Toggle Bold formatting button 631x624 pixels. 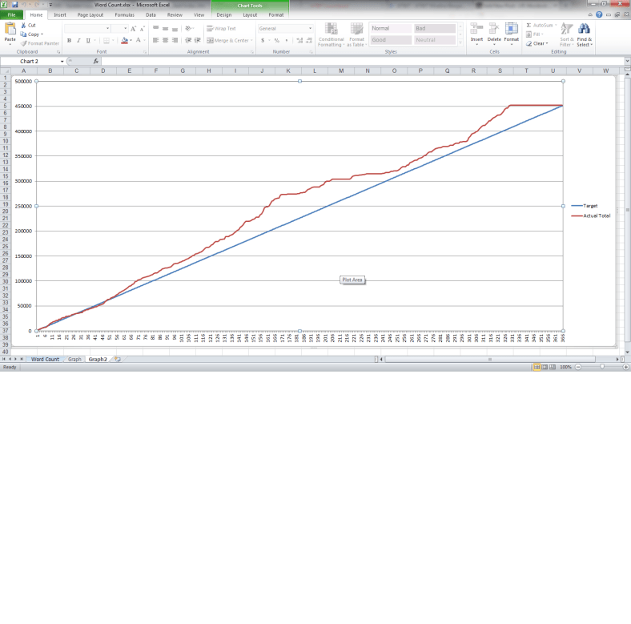pos(69,40)
